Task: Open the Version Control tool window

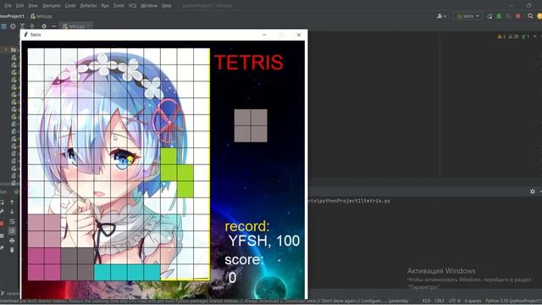Action: [9, 294]
